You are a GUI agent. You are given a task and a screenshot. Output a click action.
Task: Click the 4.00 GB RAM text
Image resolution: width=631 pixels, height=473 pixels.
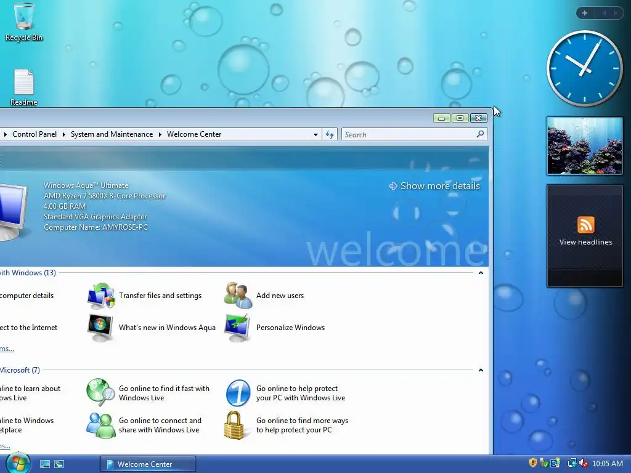click(65, 206)
